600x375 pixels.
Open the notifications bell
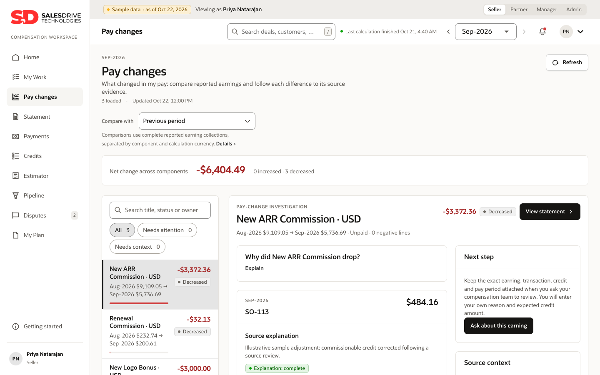click(x=542, y=32)
